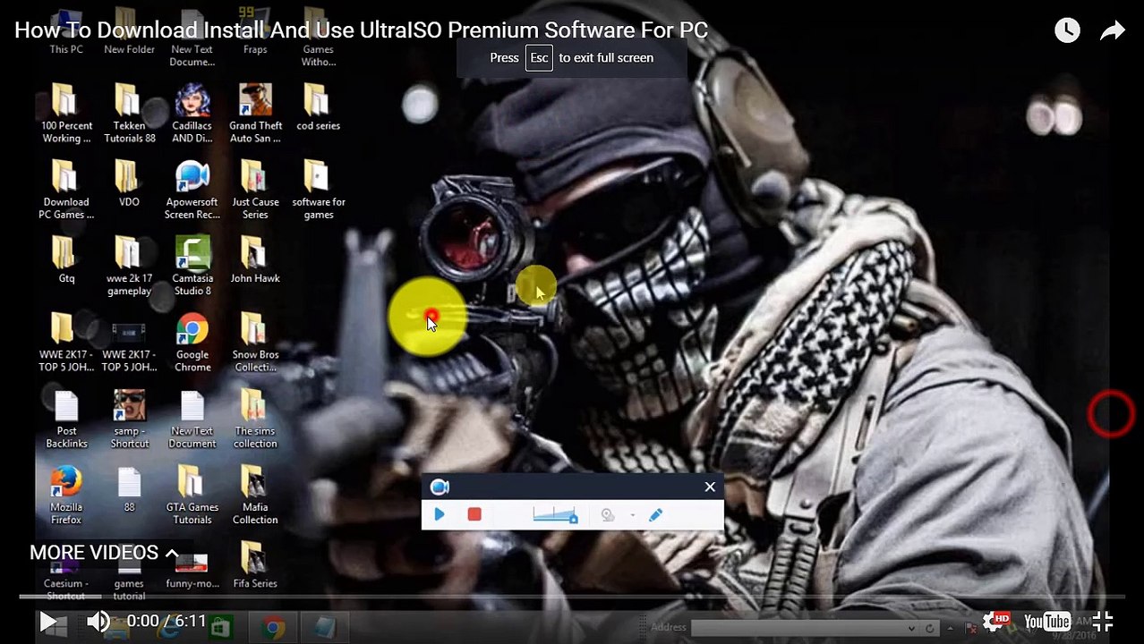1144x644 pixels.
Task: Launch Google Chrome desktop shortcut
Action: [x=192, y=342]
